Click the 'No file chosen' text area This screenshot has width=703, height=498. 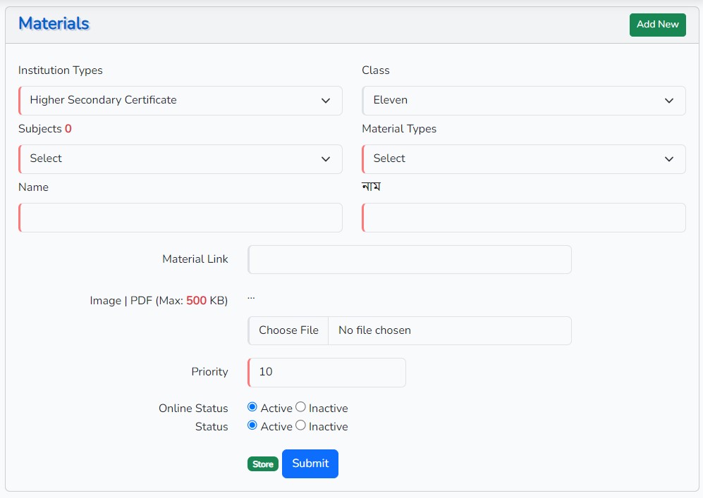tap(449, 330)
